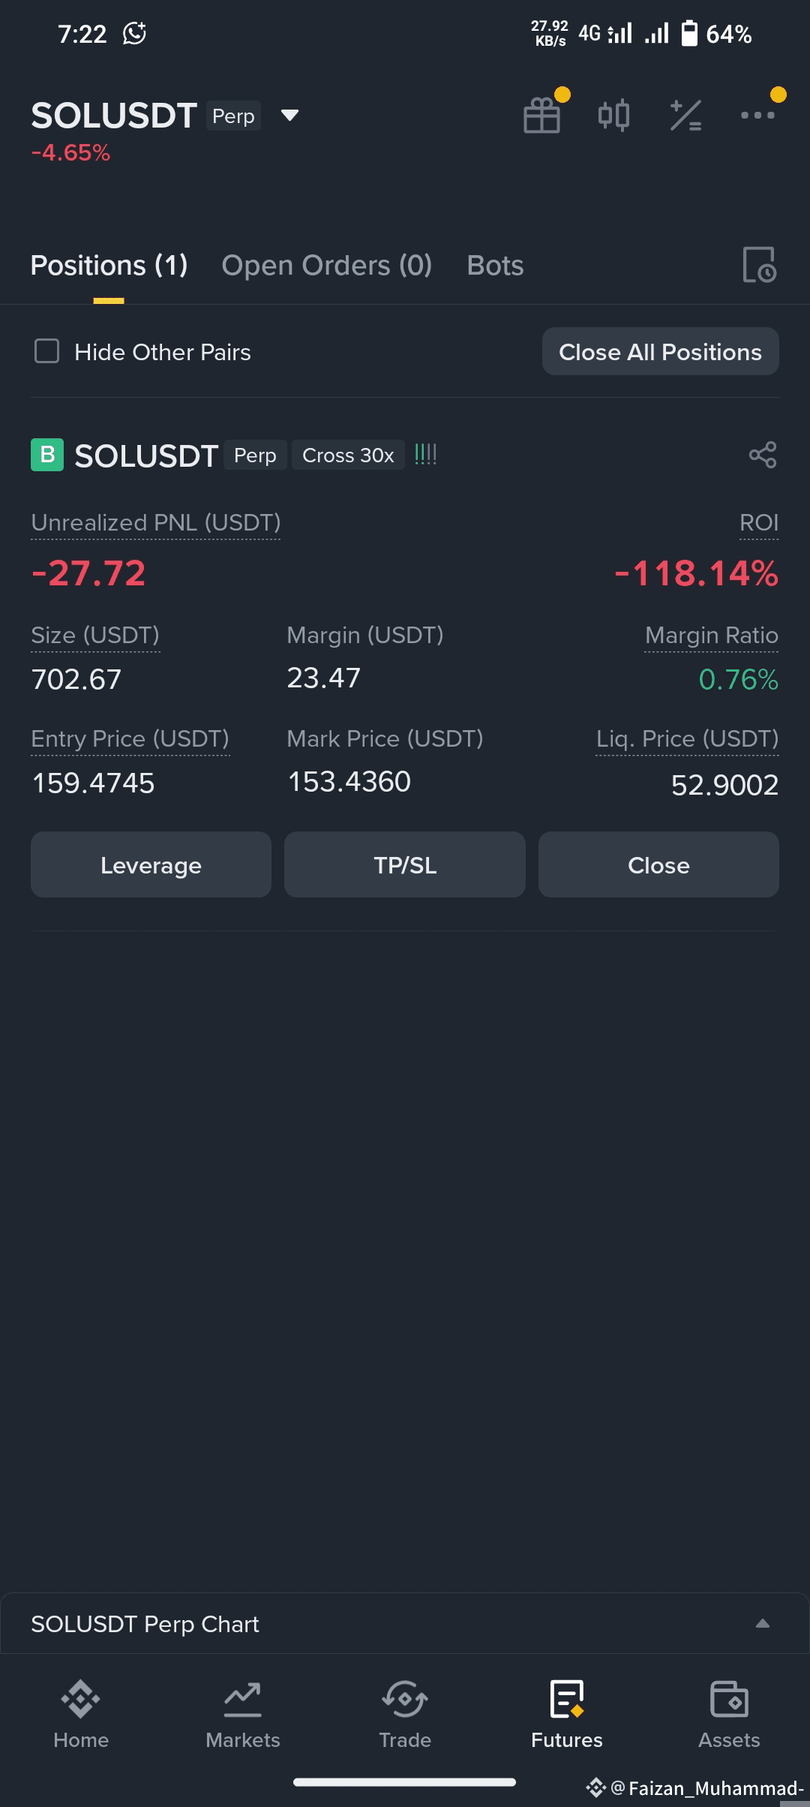Open the gift rewards icon
Image resolution: width=810 pixels, height=1807 pixels.
(541, 116)
